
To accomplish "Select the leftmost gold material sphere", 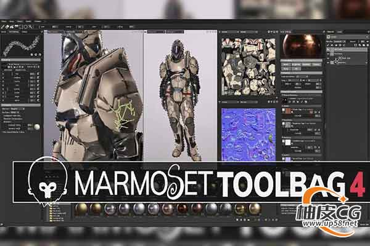I will tap(81, 210).
